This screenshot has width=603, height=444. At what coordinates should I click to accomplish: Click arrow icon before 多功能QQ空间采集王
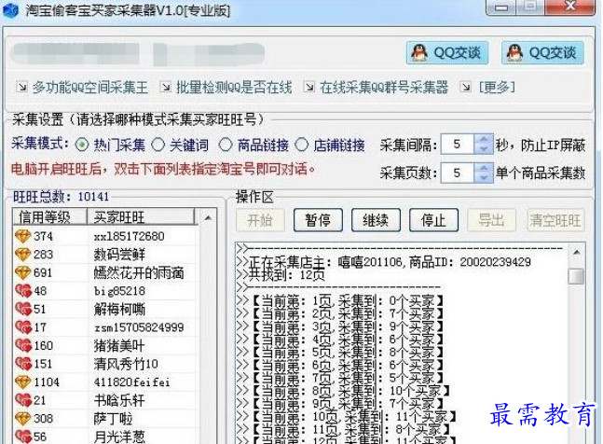[x=22, y=87]
